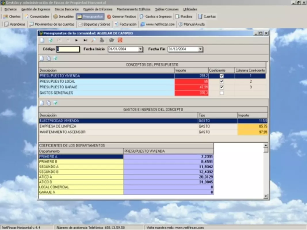Viewport: 307px width, 230px height.
Task: Open the Tablas Comunes menu
Action: (x=167, y=9)
